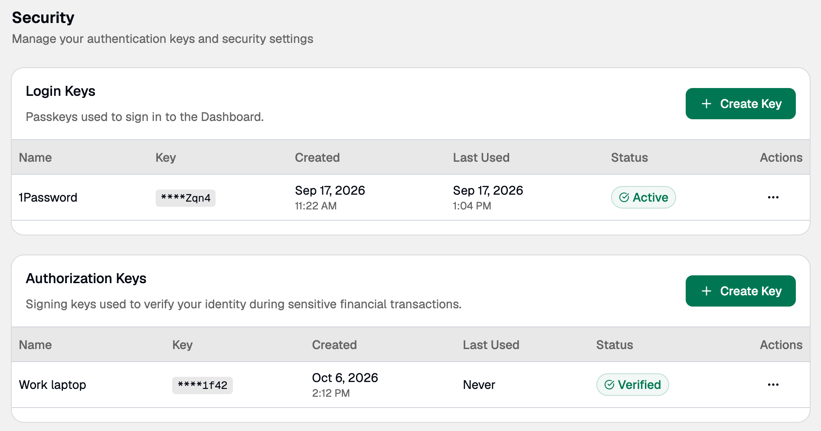Click Status header in Authorization Keys table
This screenshot has height=431, width=821.
point(615,345)
